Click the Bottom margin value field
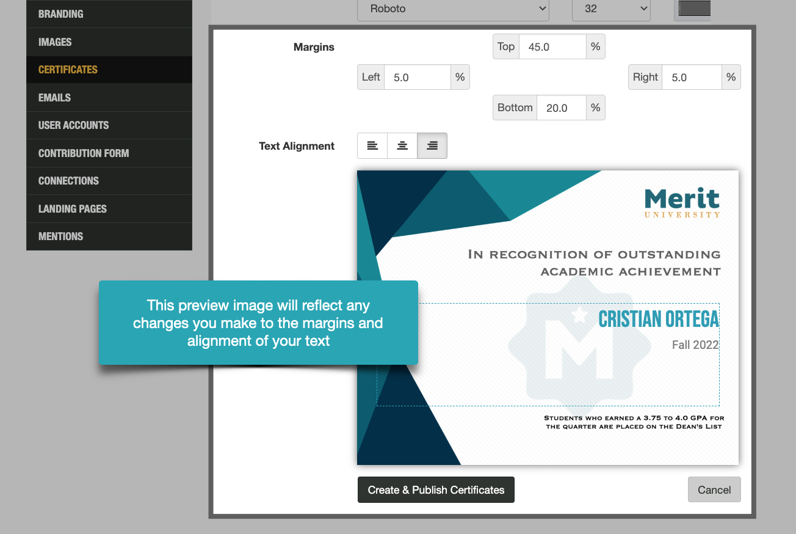 [x=560, y=107]
